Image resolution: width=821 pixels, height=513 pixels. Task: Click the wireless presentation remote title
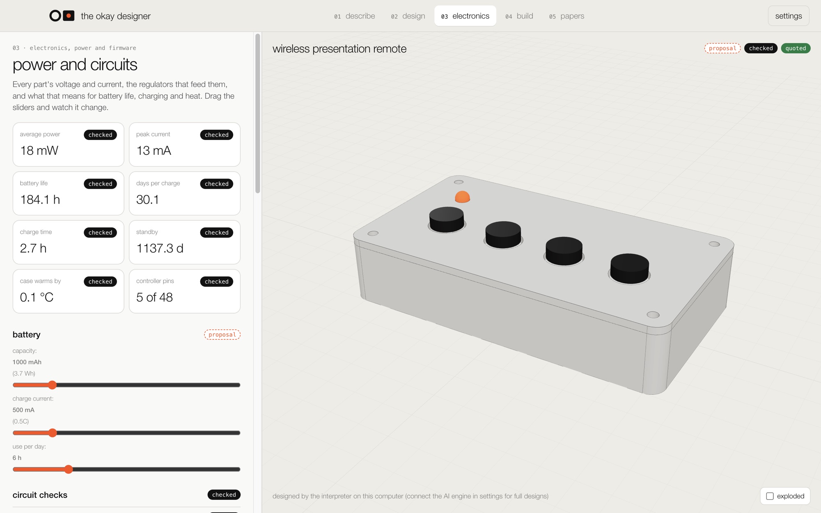click(339, 49)
